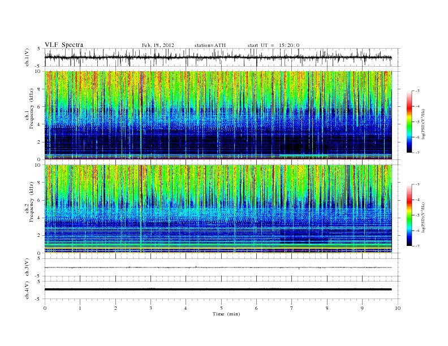448x346 pixels.
Task: Click the "-7" label on ch.2 color bar
Action: pos(417,246)
